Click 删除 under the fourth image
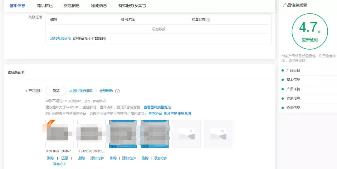Screen dimensions: 337x169 click(x=145, y=158)
